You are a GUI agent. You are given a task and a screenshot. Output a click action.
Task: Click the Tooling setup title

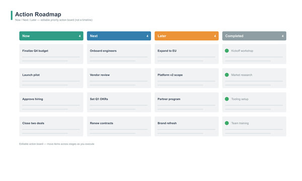(x=240, y=99)
